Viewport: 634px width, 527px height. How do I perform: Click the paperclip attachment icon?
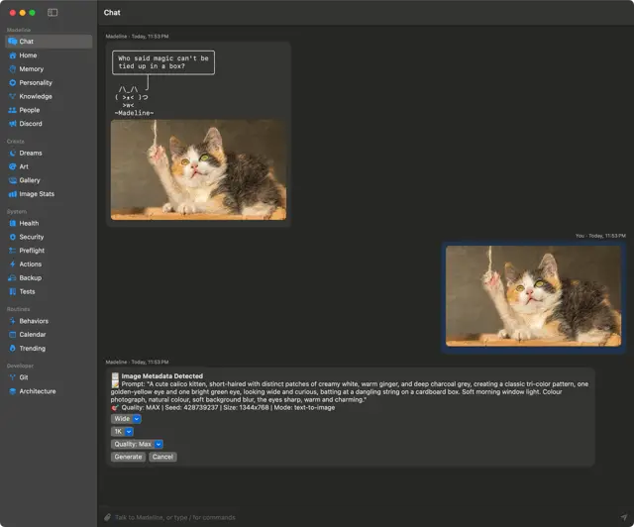pos(108,517)
